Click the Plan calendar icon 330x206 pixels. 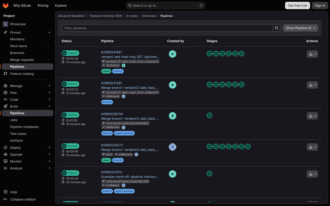(x=5, y=92)
